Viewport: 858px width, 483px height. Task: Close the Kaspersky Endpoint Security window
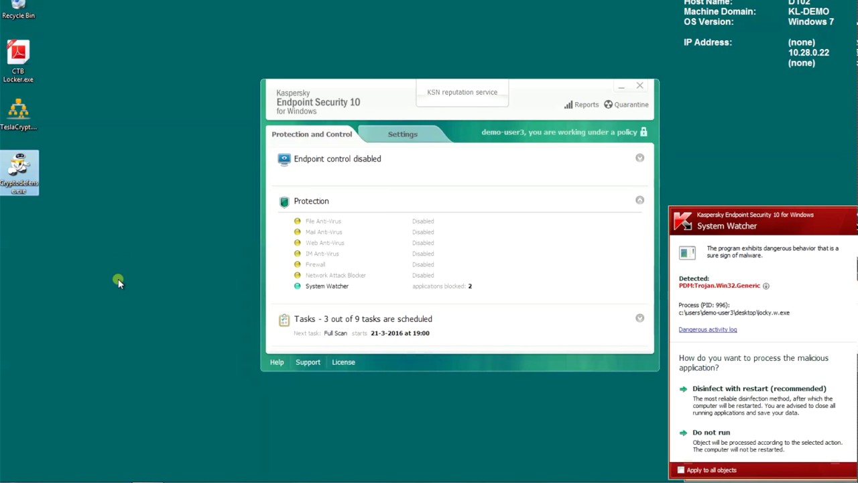point(639,86)
